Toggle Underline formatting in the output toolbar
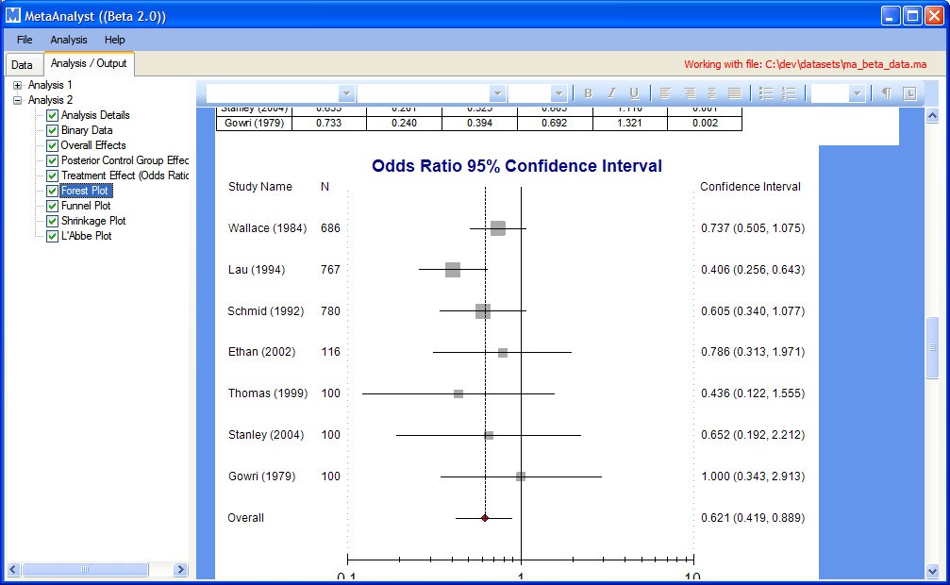950x585 pixels. click(x=633, y=93)
